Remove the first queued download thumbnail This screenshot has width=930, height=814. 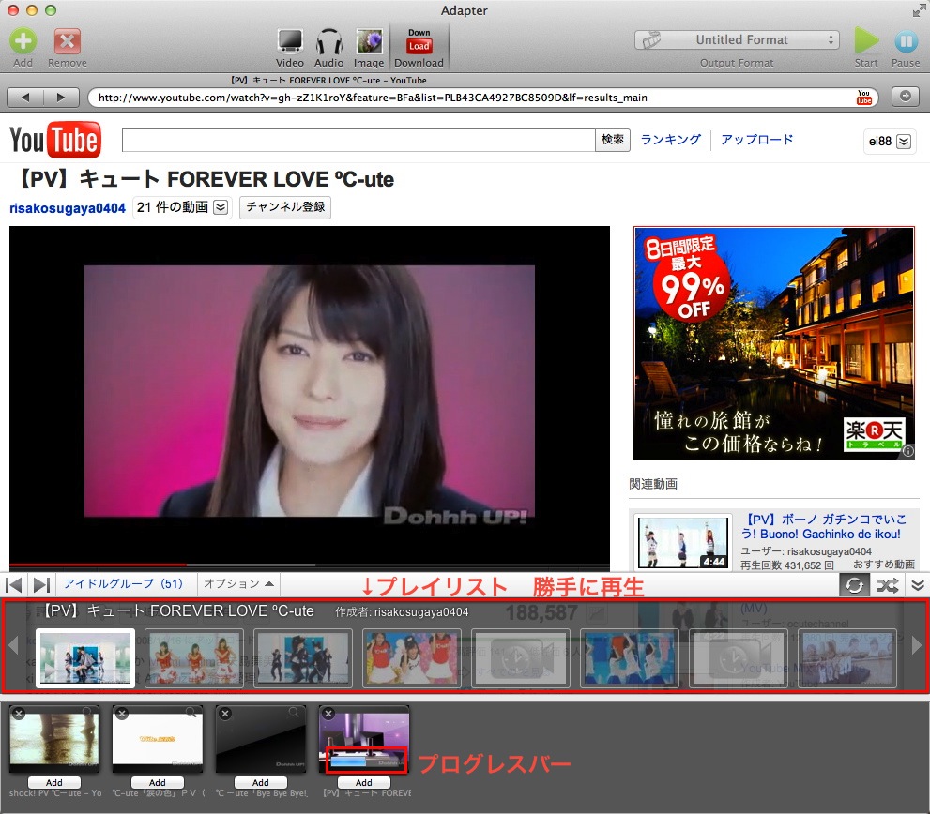[18, 714]
